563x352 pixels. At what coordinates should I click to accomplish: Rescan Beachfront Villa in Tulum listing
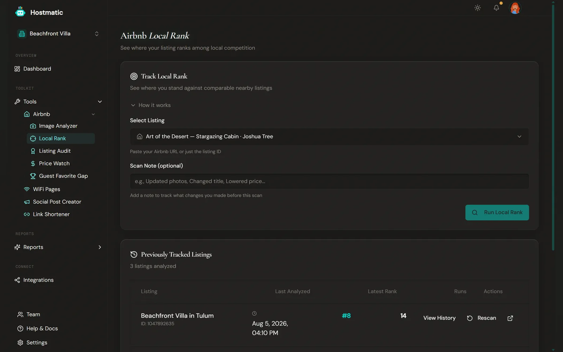click(482, 318)
